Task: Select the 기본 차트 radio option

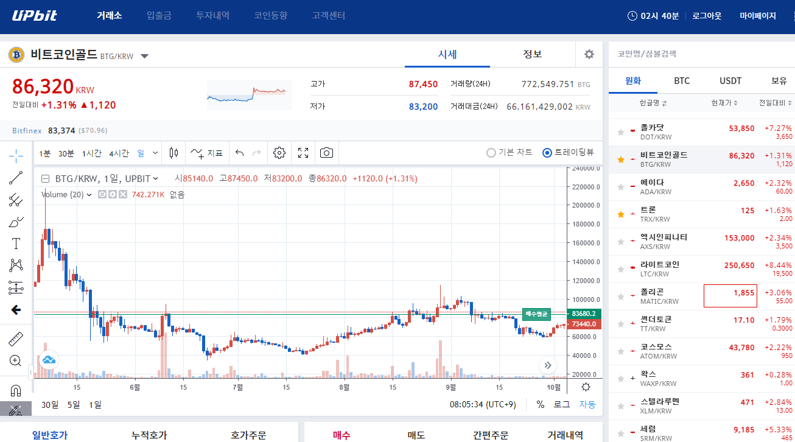Action: 510,153
